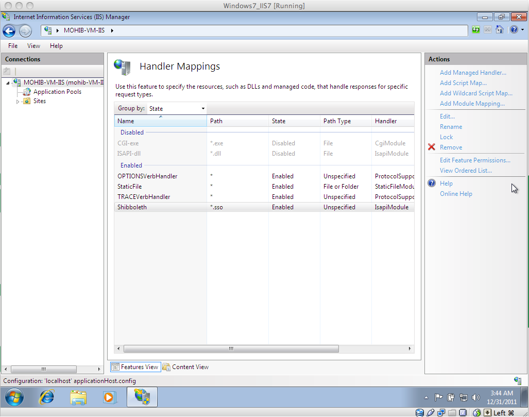Collapse the MOHIB-VM-IIS server node
529x417 pixels.
(x=8, y=82)
